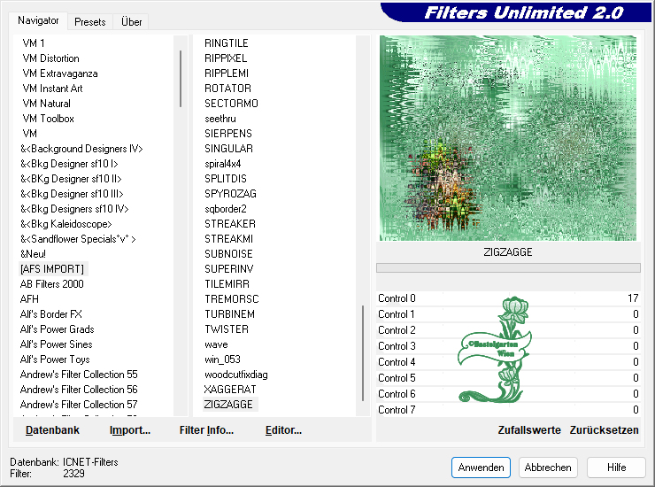Screen dimensions: 655x487
Task: Choose the spiral4x4 filter
Action: pyautogui.click(x=223, y=164)
